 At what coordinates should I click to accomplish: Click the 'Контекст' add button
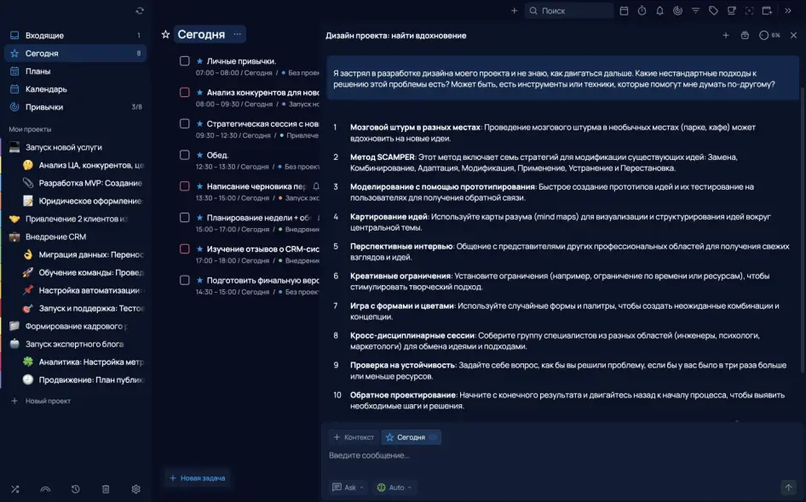pyautogui.click(x=354, y=437)
